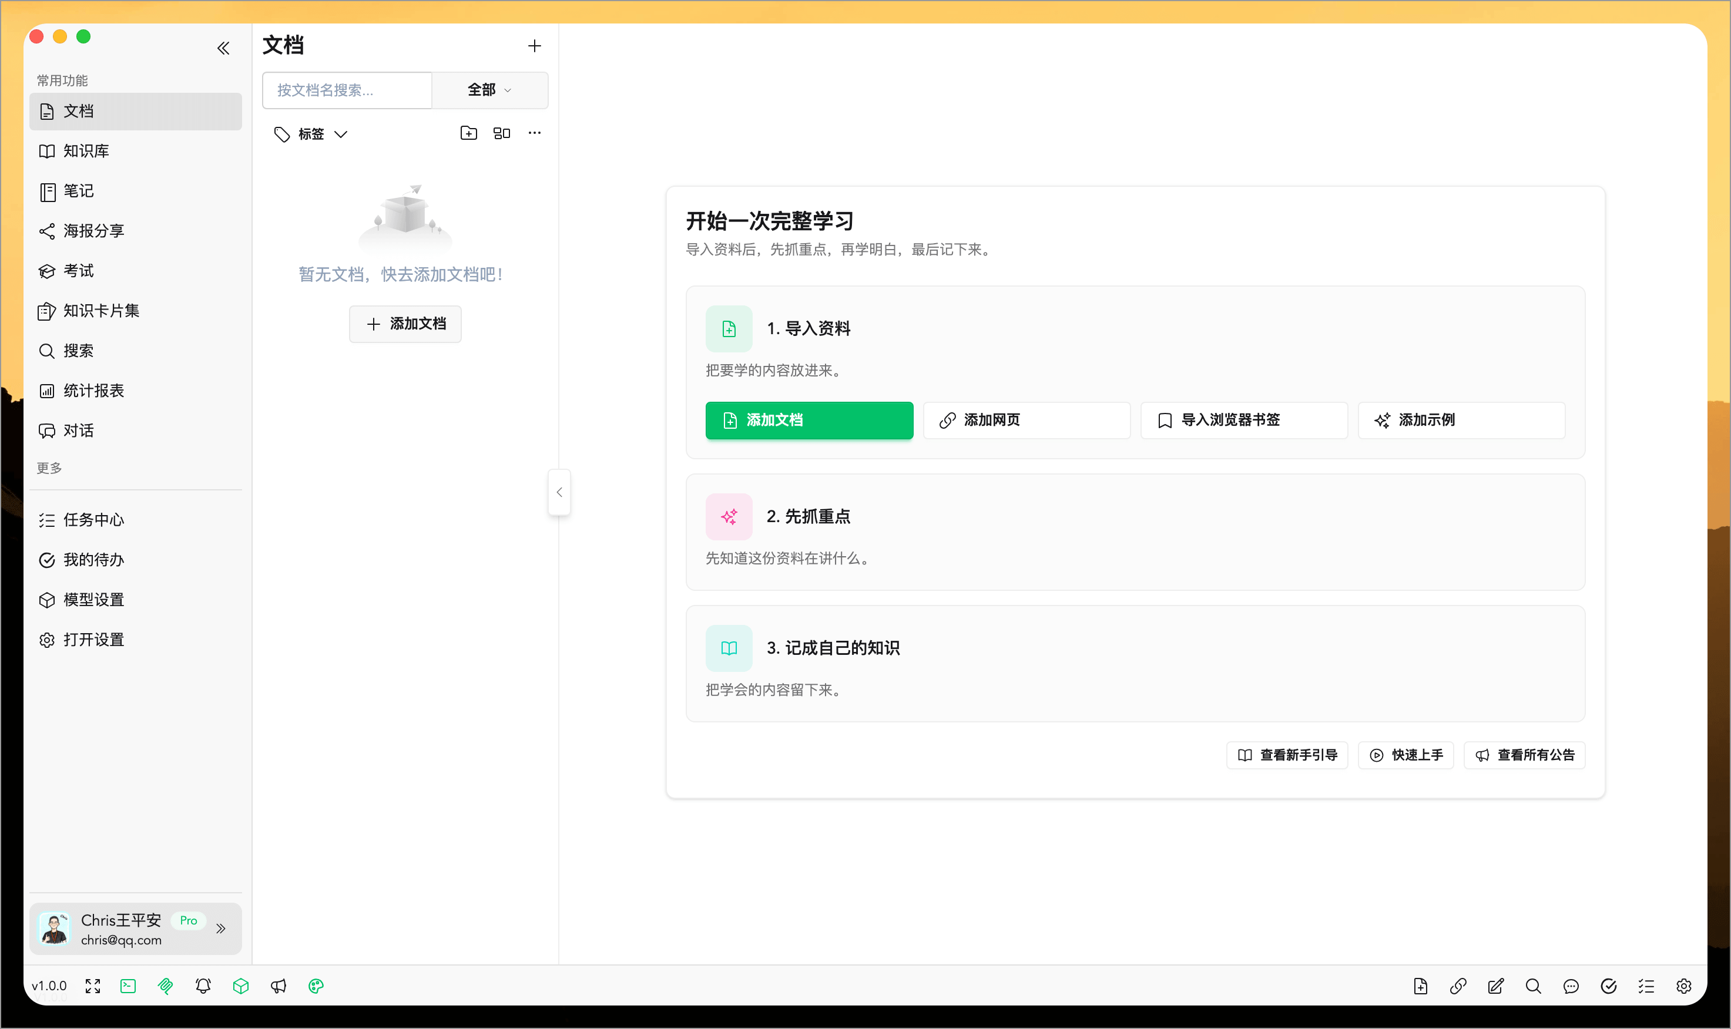
Task: Open 模型设置 in the sidebar menu
Action: [x=93, y=599]
